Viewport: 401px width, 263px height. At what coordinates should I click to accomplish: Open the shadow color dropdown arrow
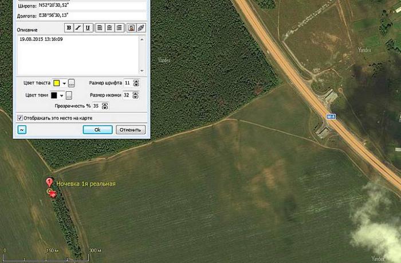point(62,95)
